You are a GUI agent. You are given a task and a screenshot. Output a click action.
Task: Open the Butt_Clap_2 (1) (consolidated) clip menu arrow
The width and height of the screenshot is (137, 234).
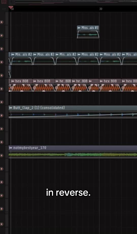tap(11, 108)
